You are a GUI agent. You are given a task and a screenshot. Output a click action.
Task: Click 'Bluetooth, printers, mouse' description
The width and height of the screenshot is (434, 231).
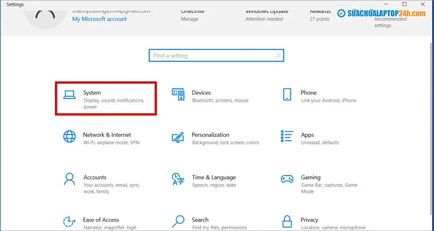tap(220, 100)
